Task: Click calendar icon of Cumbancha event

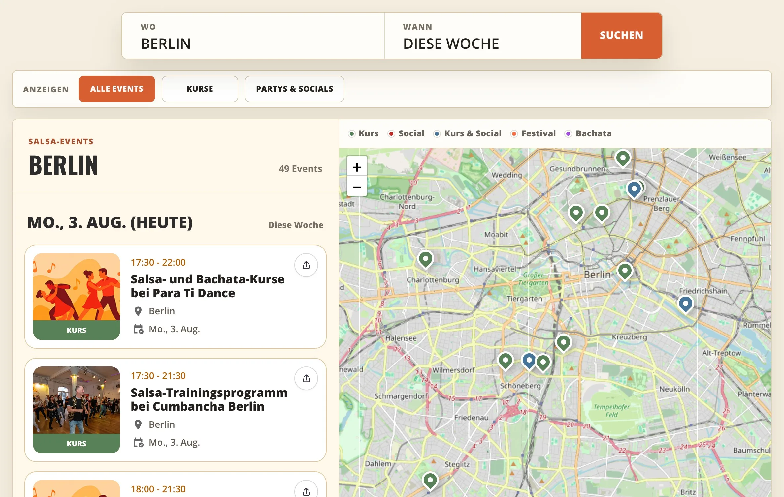Action: [138, 442]
